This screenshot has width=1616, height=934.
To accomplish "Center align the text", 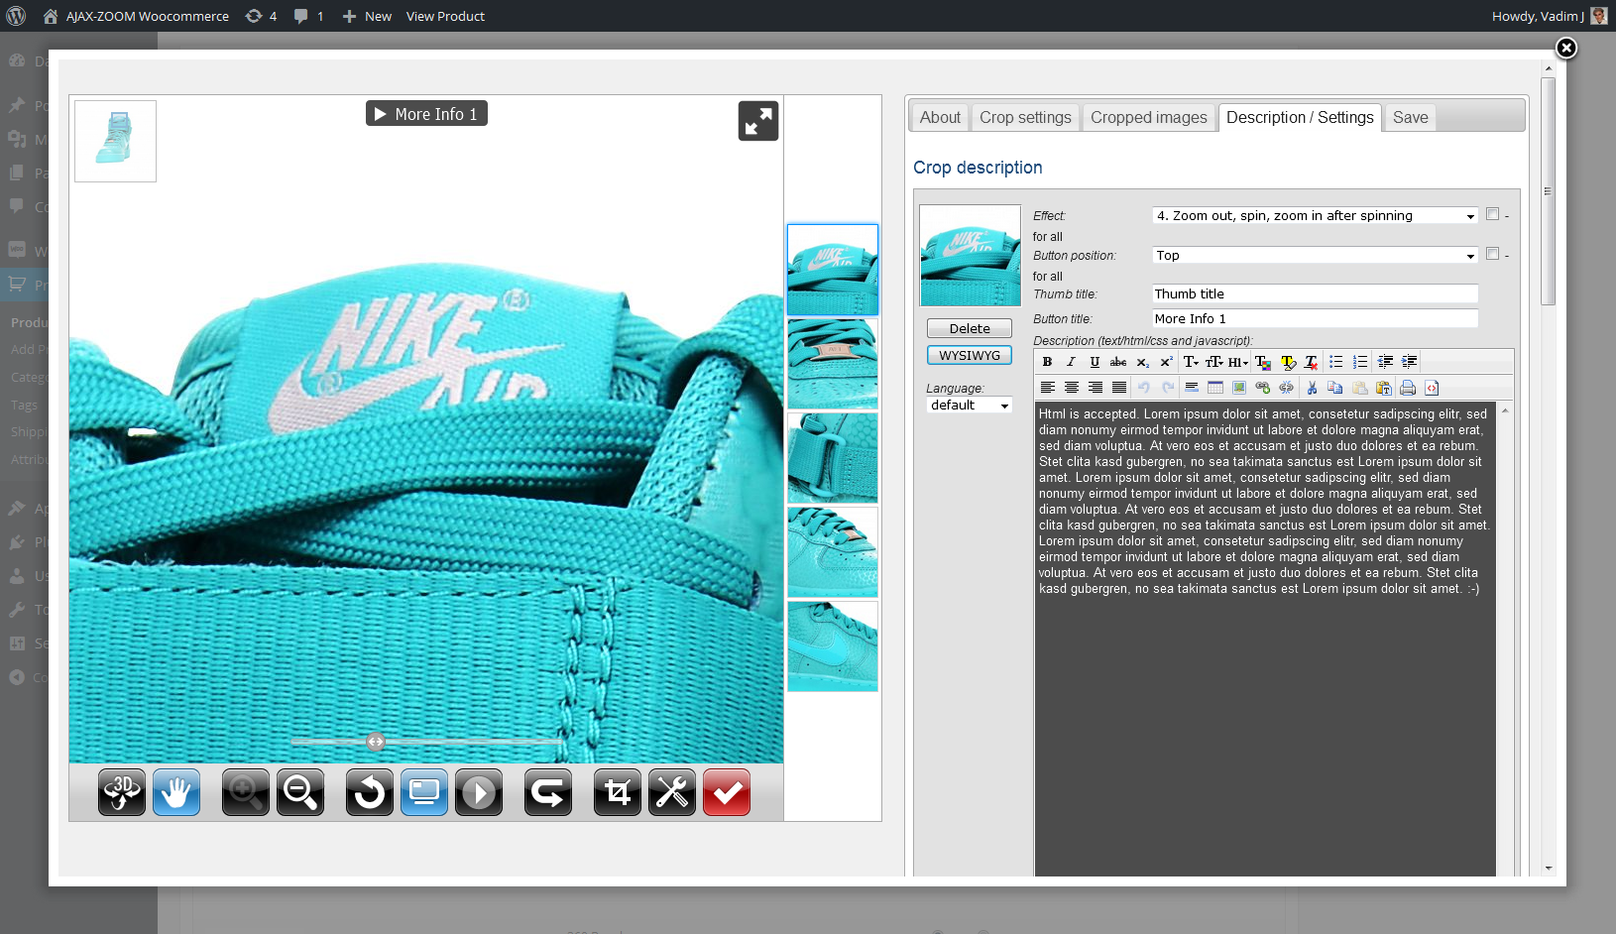I will pyautogui.click(x=1071, y=388).
